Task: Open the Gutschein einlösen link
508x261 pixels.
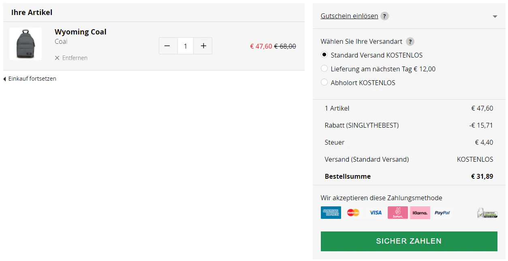Action: [x=349, y=16]
